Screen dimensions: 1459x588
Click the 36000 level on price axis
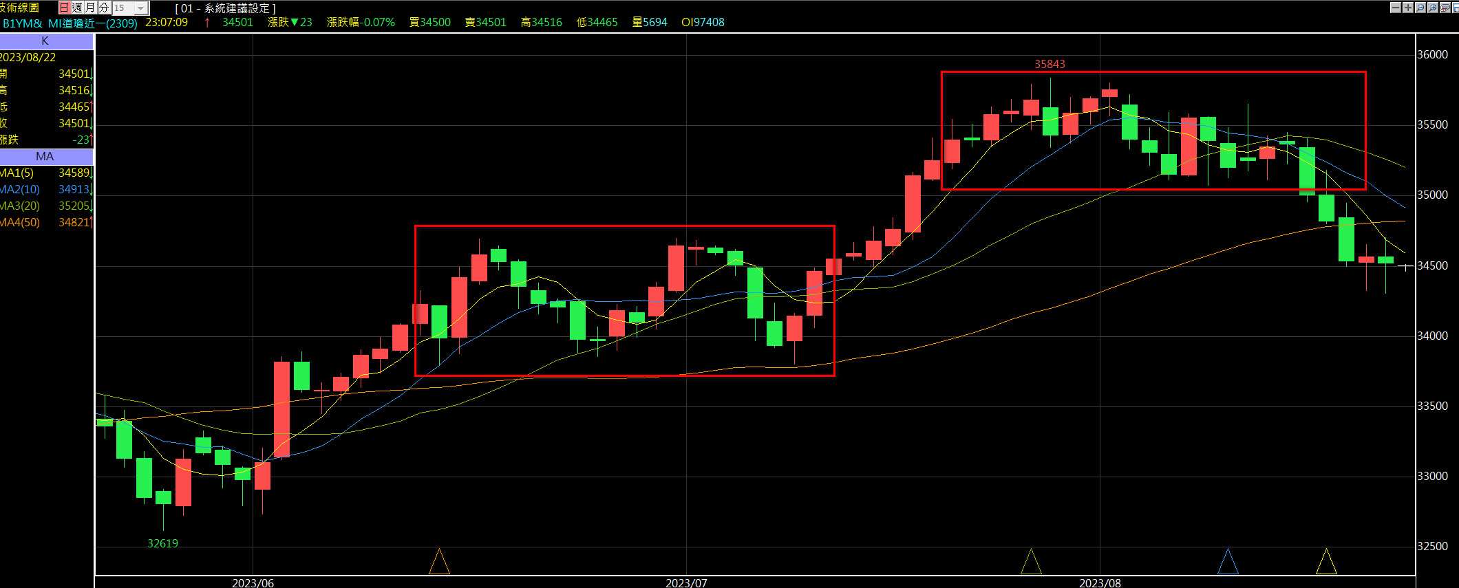coord(1432,54)
